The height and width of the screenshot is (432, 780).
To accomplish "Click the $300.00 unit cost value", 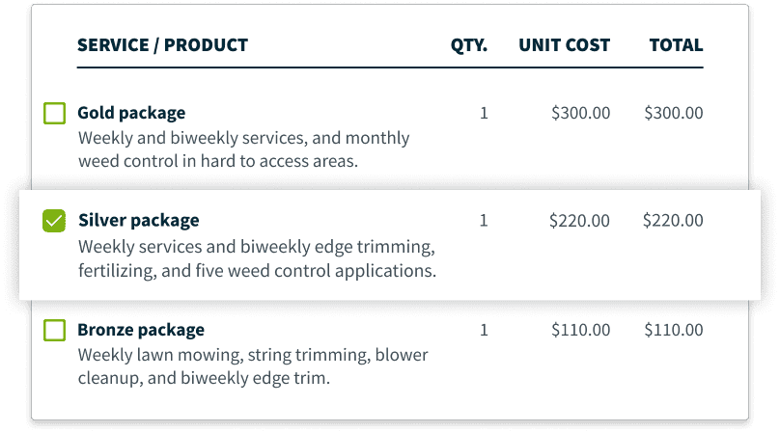I will pos(580,113).
